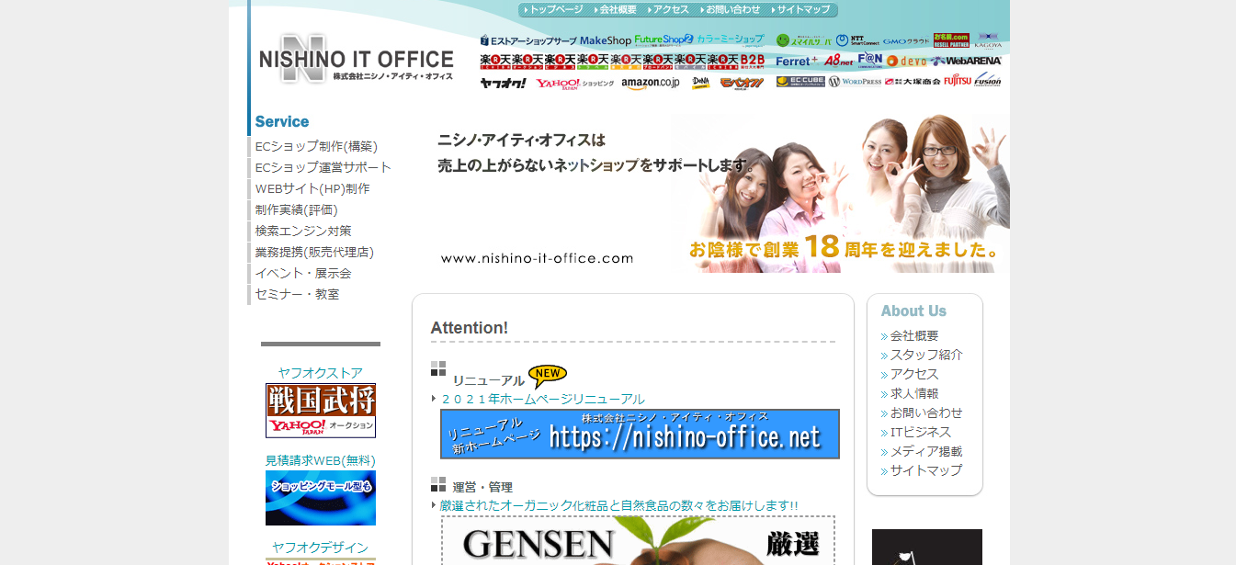Screen dimensions: 1236x565
Task: Click the カラーミーショップ logo
Action: click(731, 40)
